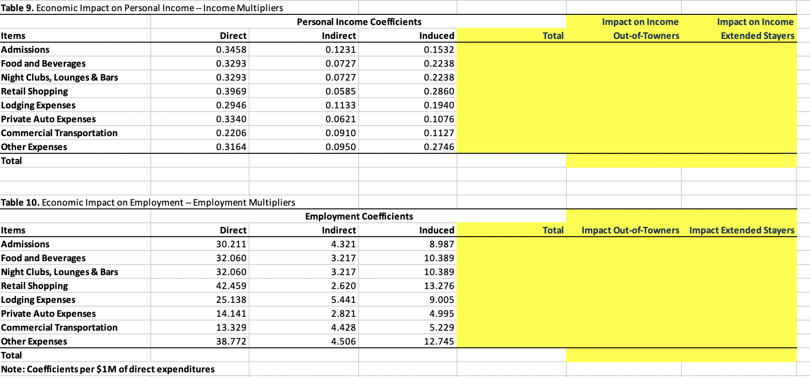Click Retail Shopping Direct coefficient 0.3969

point(231,91)
